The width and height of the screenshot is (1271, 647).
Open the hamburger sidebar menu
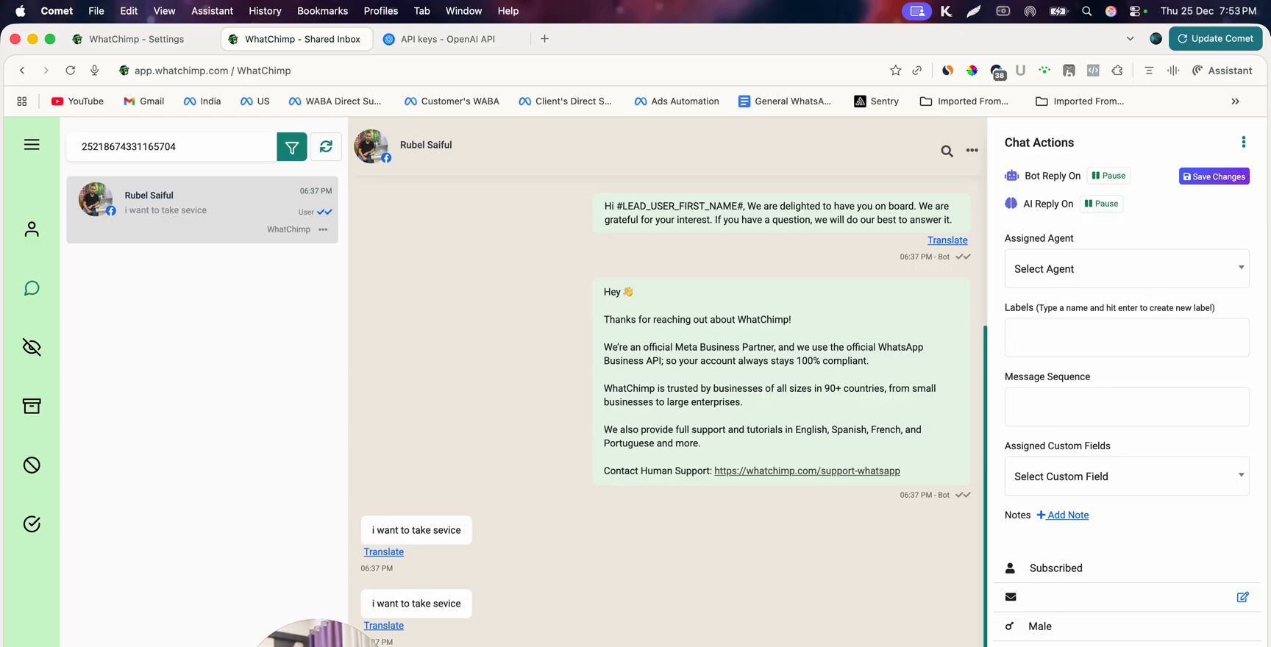(32, 145)
